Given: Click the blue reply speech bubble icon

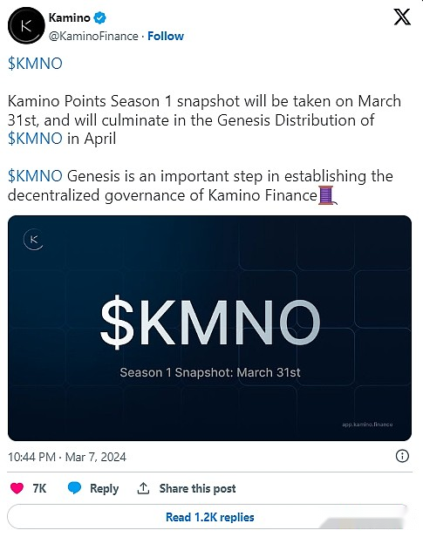Looking at the screenshot, I should (74, 488).
